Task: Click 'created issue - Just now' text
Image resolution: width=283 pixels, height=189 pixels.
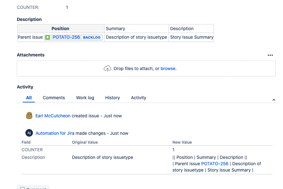Action: coord(97,116)
